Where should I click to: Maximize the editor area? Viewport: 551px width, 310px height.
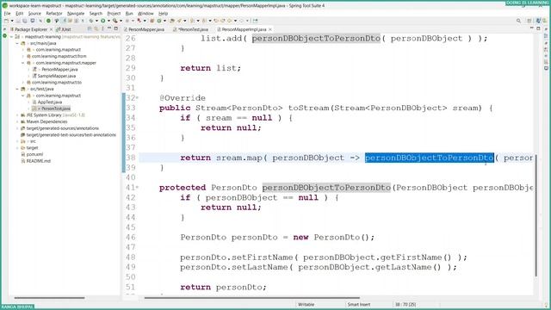538,28
